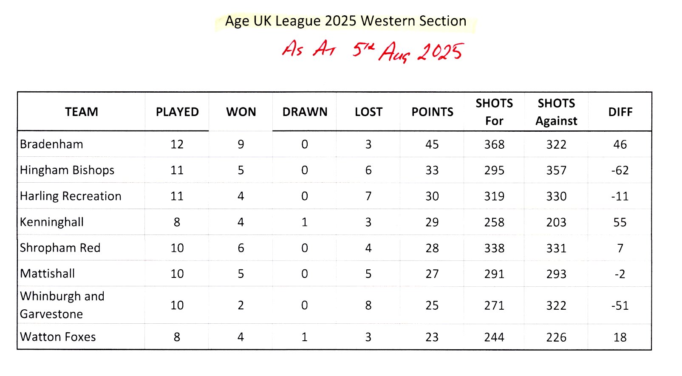Click Watton Foxes' shots against value 226
The height and width of the screenshot is (376, 682).
[x=556, y=337]
